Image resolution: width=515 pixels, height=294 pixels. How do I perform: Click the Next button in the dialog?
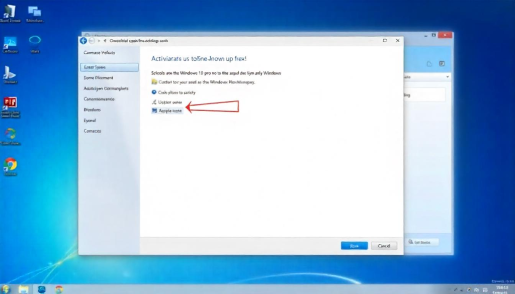354,245
